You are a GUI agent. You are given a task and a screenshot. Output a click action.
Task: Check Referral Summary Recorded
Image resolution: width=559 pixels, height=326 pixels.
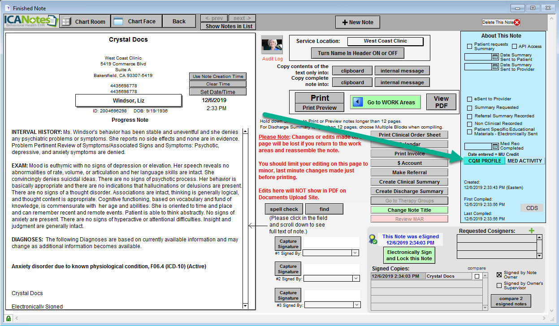tap(470, 116)
